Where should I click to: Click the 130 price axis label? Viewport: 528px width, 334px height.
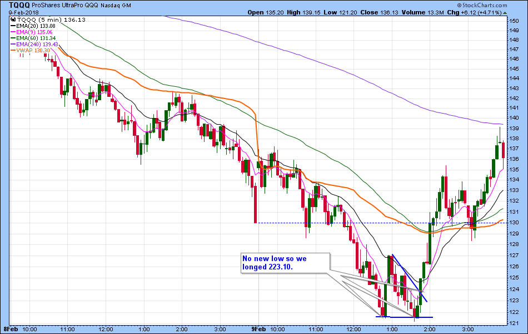pyautogui.click(x=514, y=223)
